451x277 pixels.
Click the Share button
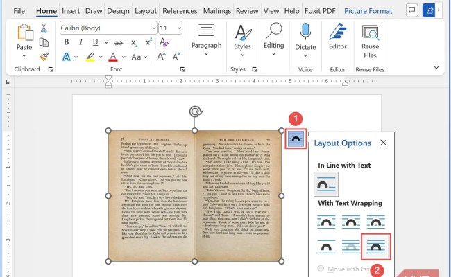click(429, 10)
